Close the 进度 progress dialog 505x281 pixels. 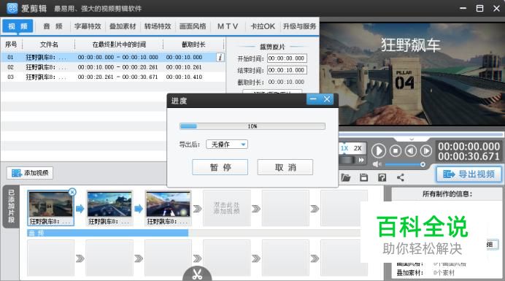(327, 99)
